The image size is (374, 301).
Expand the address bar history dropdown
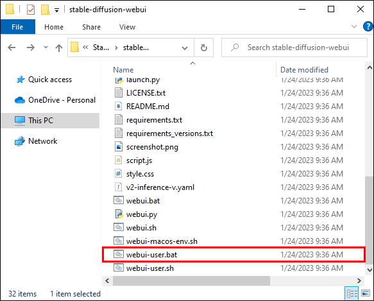click(x=184, y=48)
